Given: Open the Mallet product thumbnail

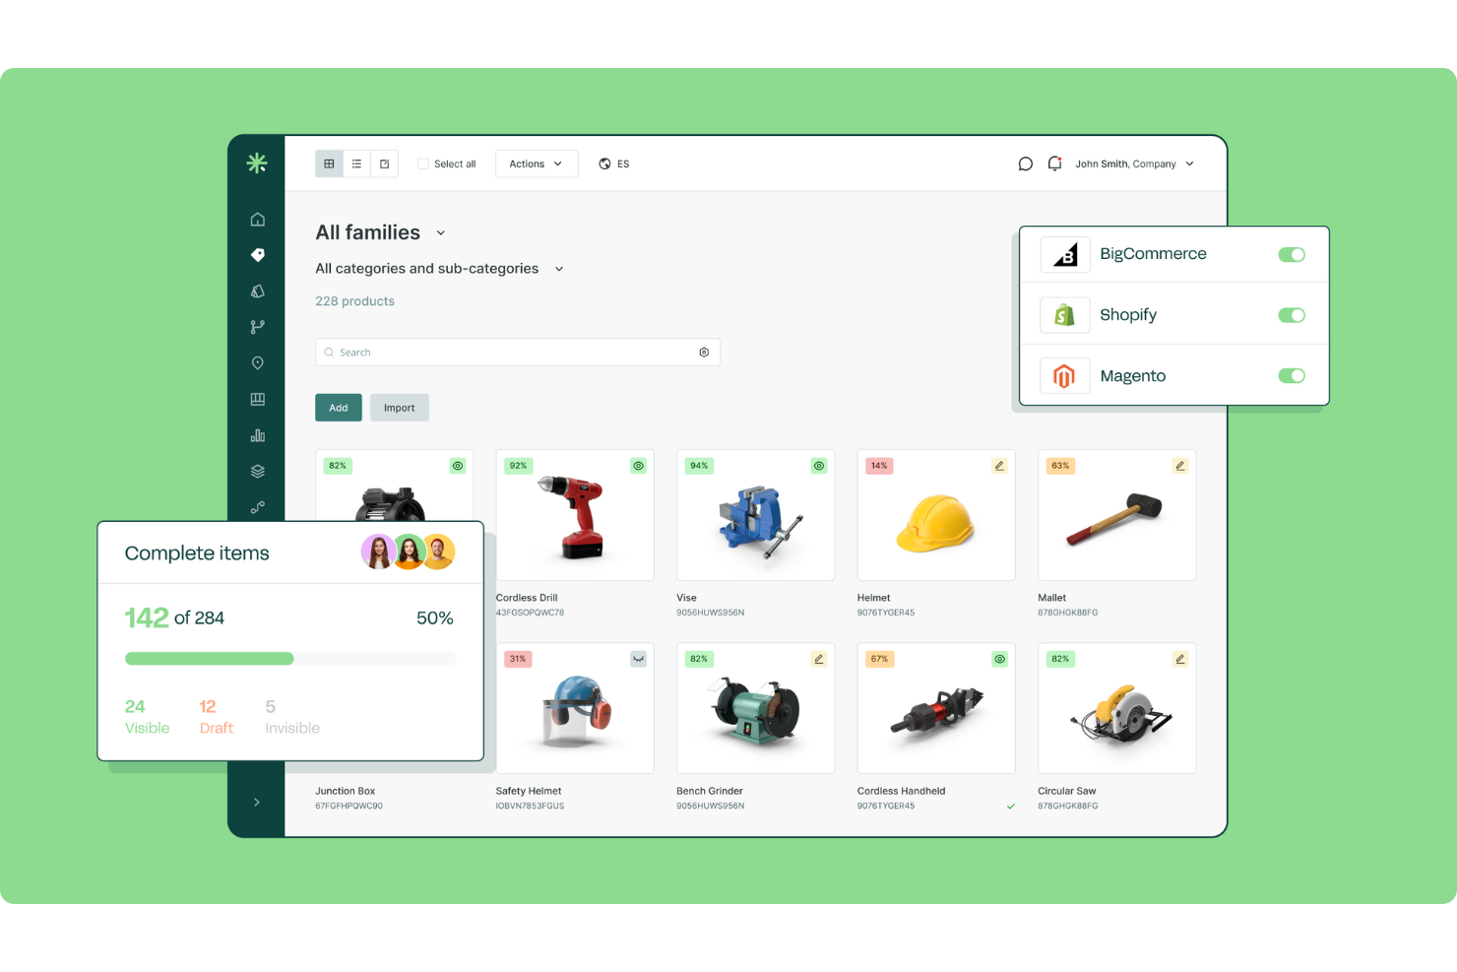Looking at the screenshot, I should (1116, 515).
